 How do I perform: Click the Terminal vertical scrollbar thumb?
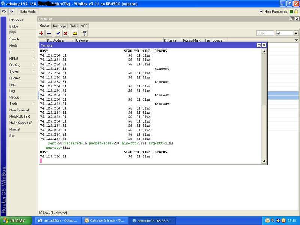(x=264, y=79)
